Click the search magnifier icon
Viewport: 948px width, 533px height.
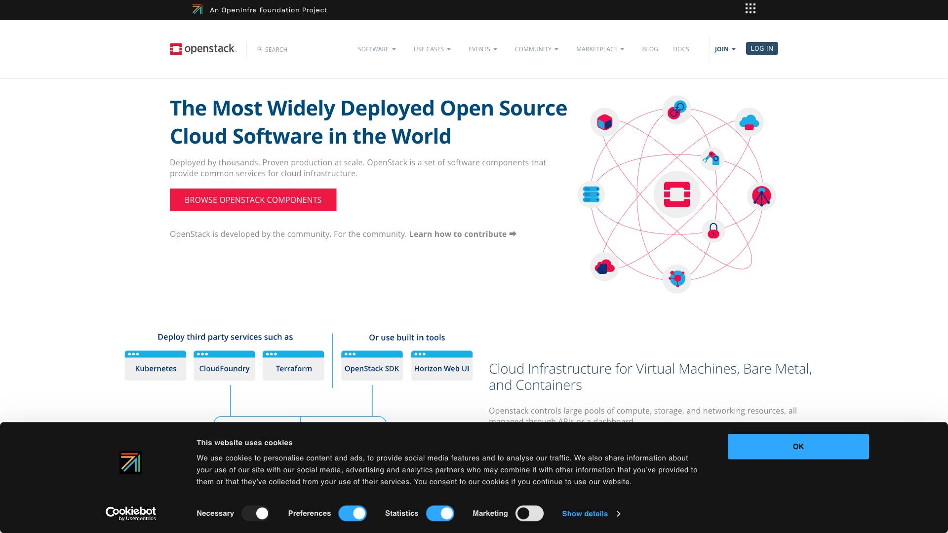tap(259, 49)
